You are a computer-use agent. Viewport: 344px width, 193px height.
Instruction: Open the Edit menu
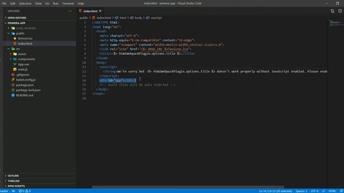pos(12,4)
